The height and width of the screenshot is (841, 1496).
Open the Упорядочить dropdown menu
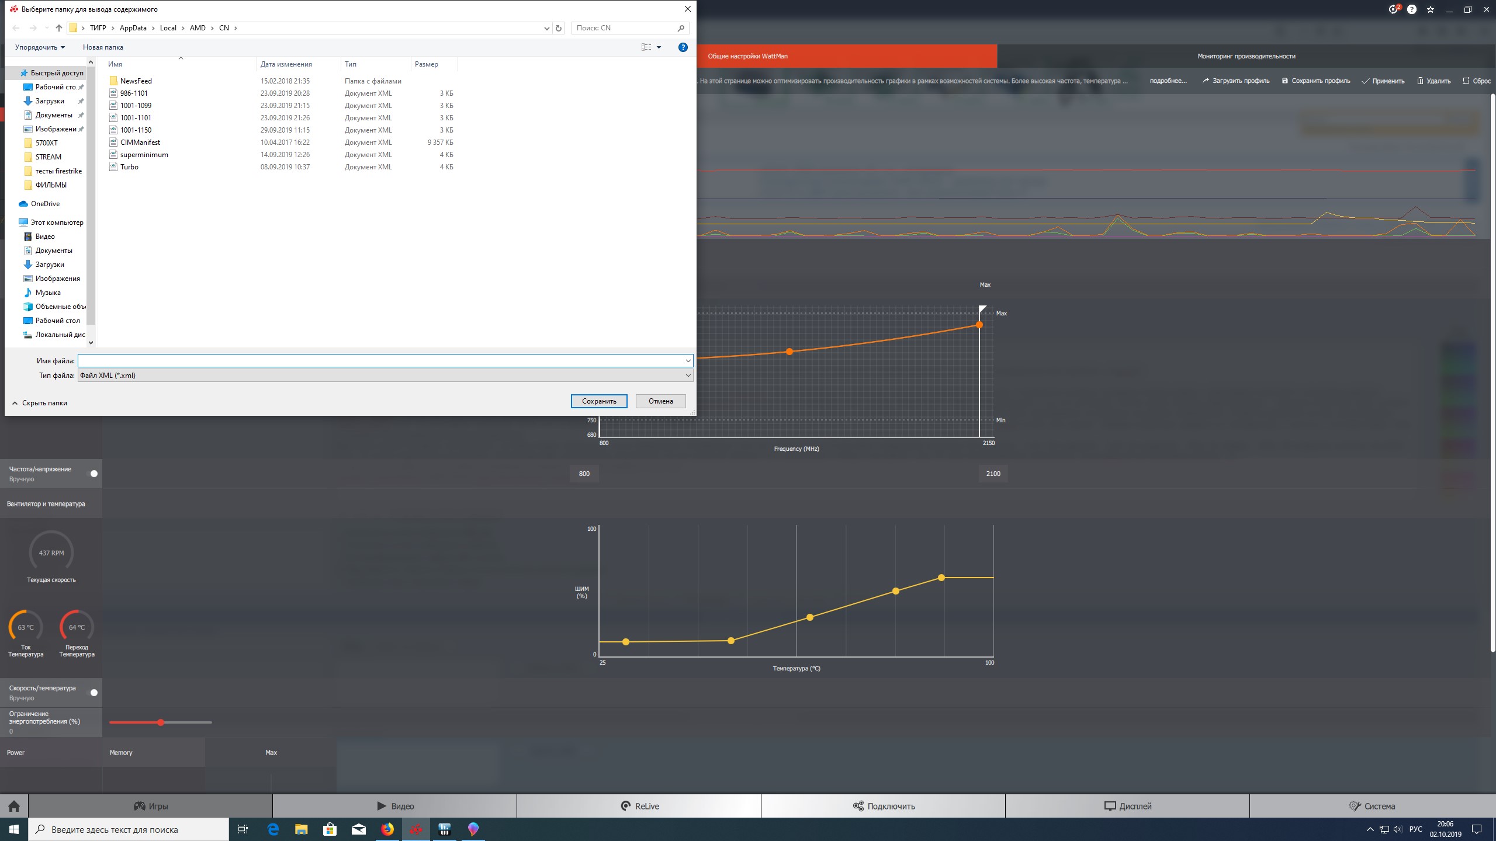[x=40, y=47]
